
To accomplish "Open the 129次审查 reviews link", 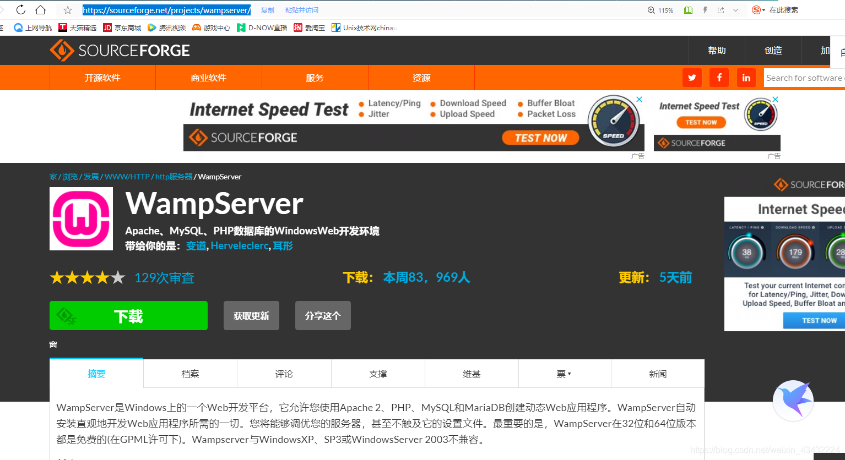I will coord(164,278).
